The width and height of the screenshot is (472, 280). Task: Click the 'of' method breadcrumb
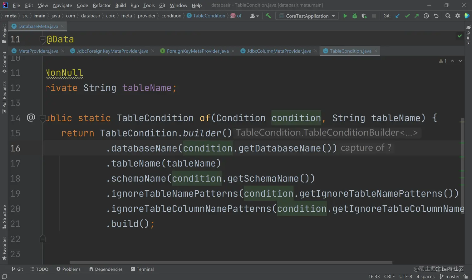coord(236,16)
